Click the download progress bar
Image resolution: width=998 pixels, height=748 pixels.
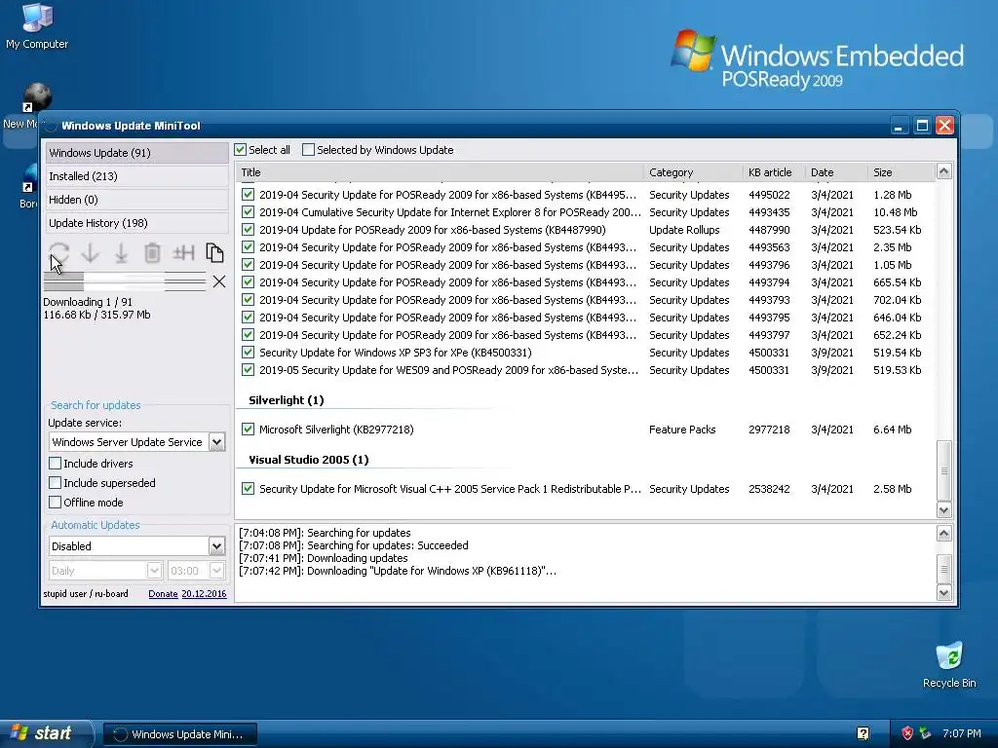tap(125, 281)
